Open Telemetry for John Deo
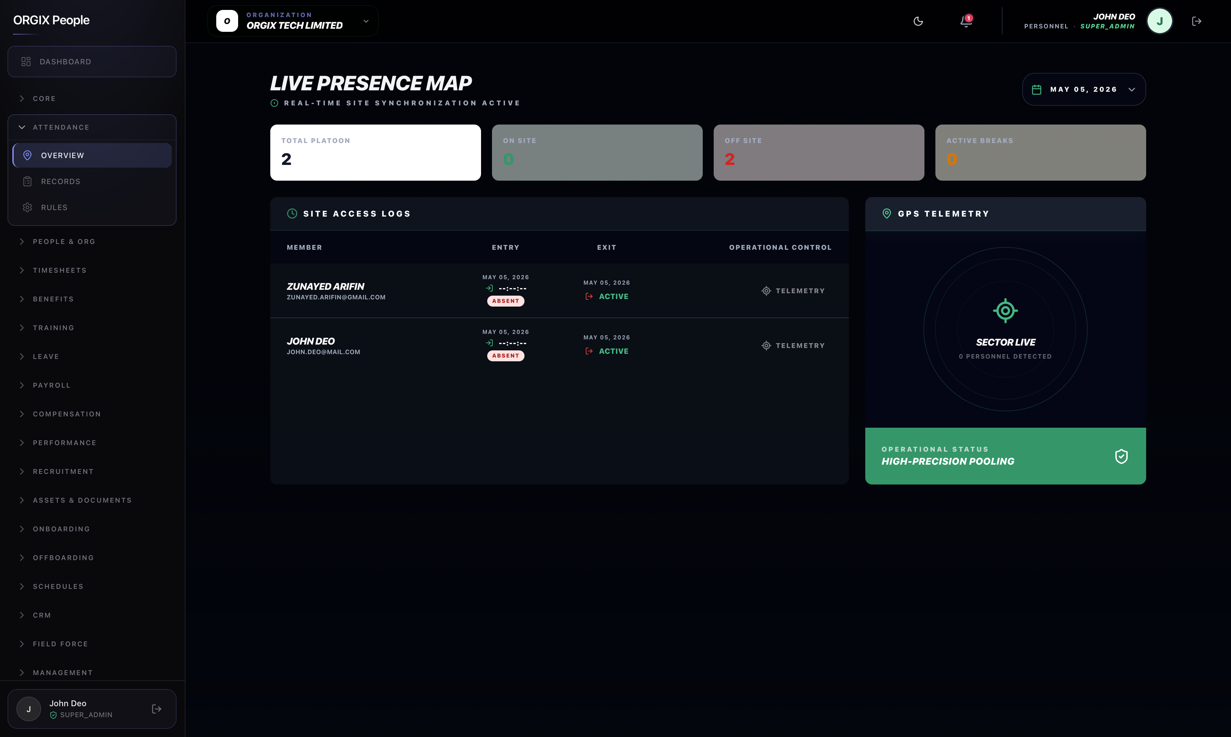 tap(792, 346)
